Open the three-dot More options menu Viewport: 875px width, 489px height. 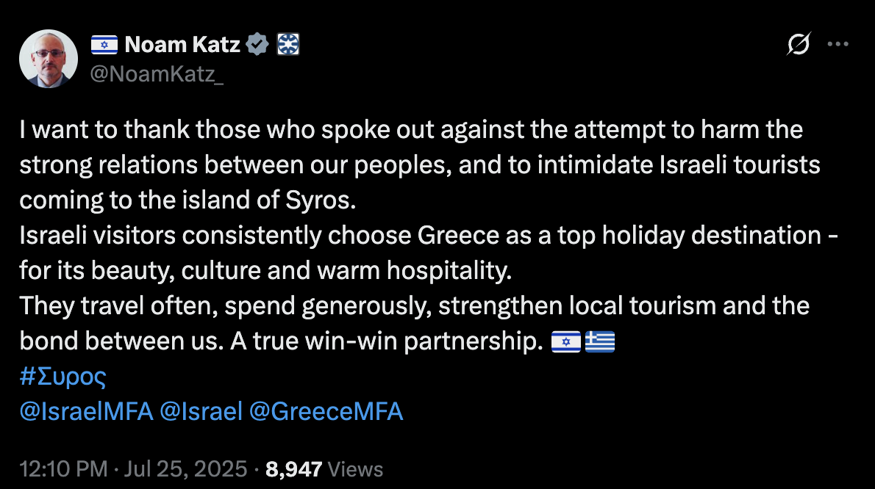click(x=838, y=45)
